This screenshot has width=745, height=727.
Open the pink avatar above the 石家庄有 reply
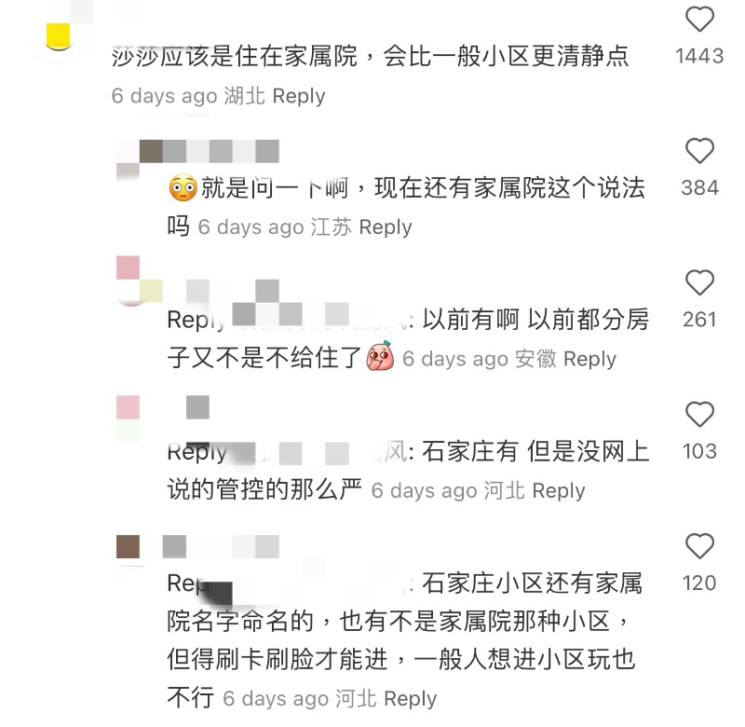129,418
